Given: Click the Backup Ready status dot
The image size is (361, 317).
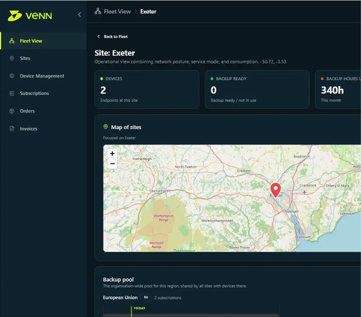Looking at the screenshot, I should (x=212, y=79).
